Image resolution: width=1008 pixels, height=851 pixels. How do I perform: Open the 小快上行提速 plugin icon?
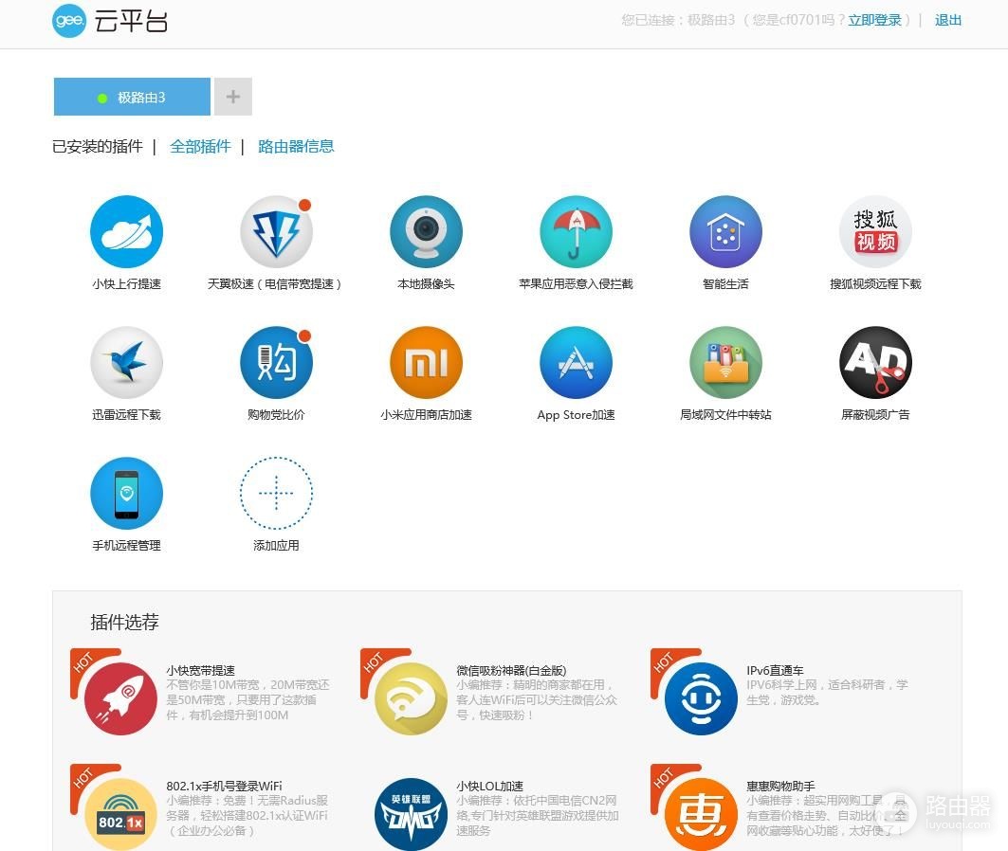tap(127, 231)
